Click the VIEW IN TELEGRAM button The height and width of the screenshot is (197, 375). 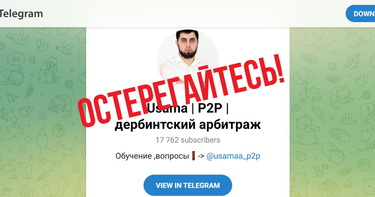[187, 185]
